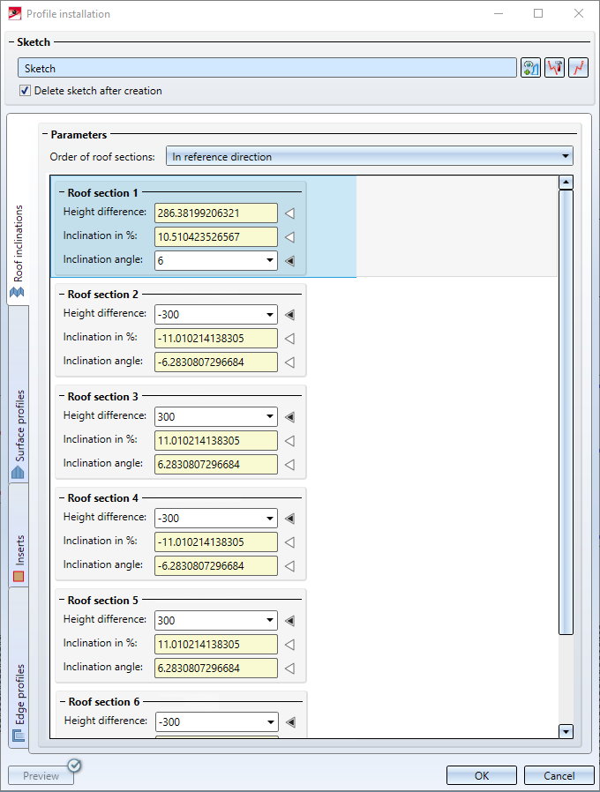Click the Surface profiles tab icon
This screenshot has width=600, height=792.
pos(18,472)
